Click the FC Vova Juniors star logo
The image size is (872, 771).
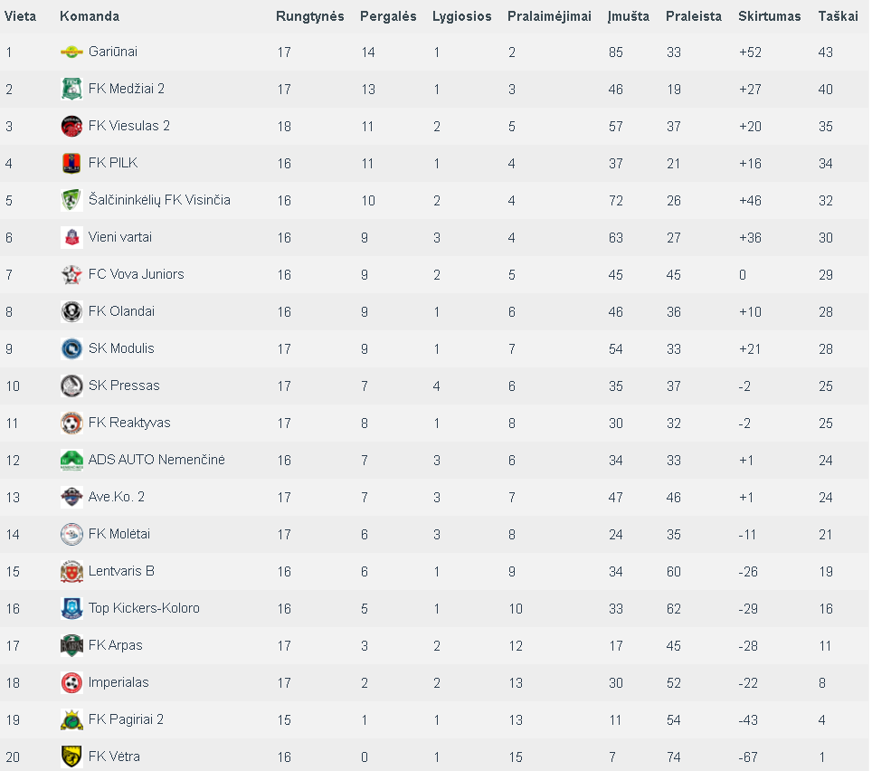[71, 275]
